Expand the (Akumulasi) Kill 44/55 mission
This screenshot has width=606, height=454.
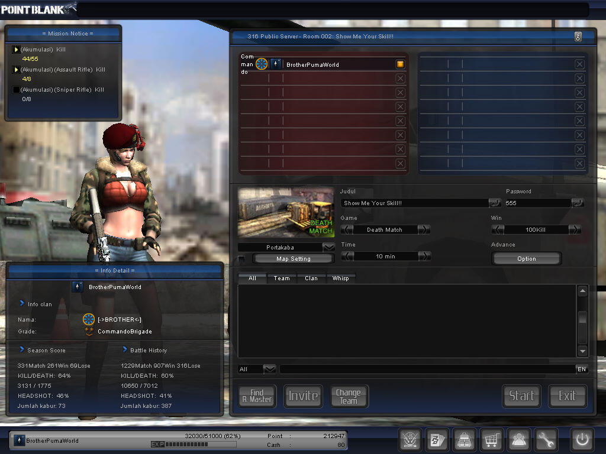click(x=16, y=50)
